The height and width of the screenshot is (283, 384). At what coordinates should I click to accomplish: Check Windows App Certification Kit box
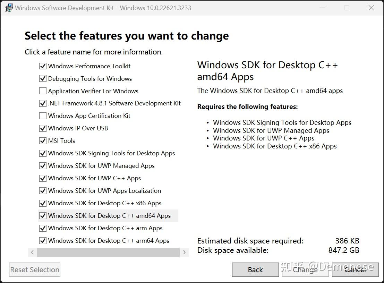click(43, 116)
